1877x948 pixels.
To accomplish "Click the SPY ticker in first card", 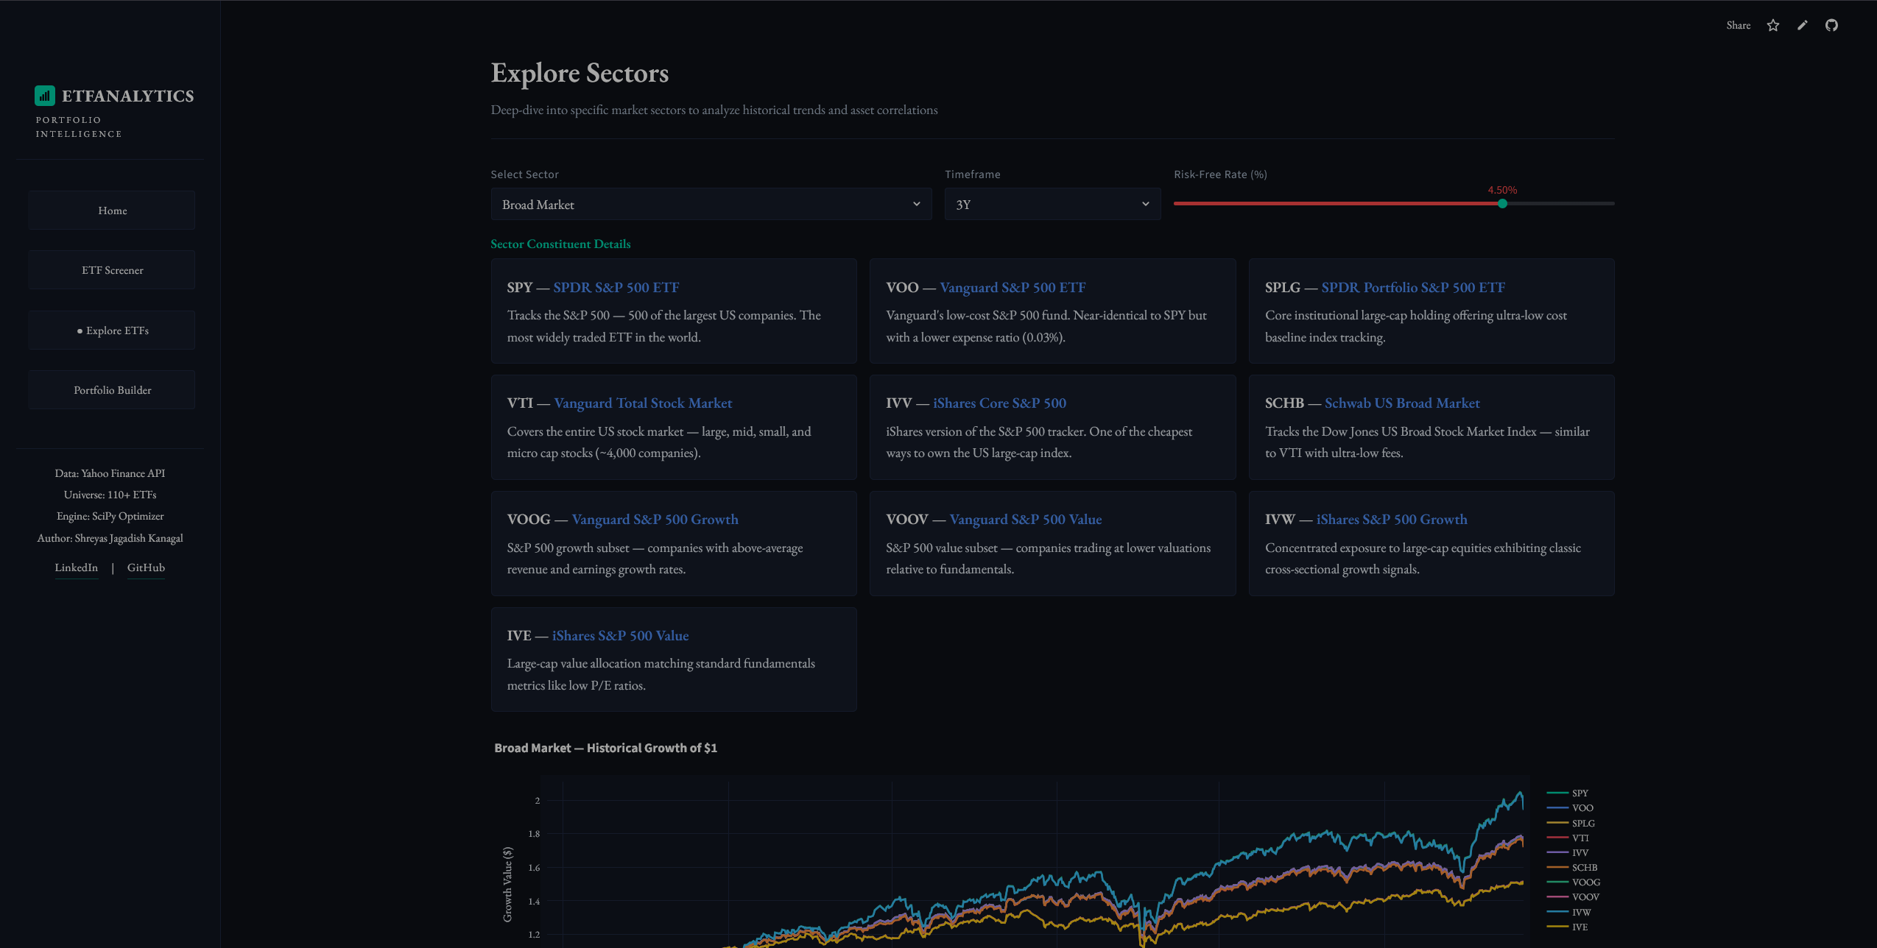I will coord(519,288).
